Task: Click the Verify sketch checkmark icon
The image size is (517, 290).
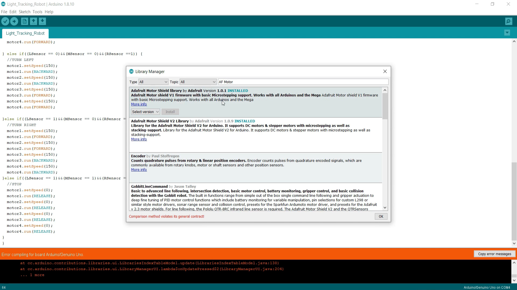Action: pyautogui.click(x=5, y=21)
